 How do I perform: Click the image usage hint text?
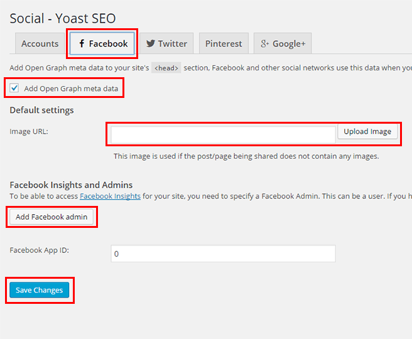click(x=246, y=156)
